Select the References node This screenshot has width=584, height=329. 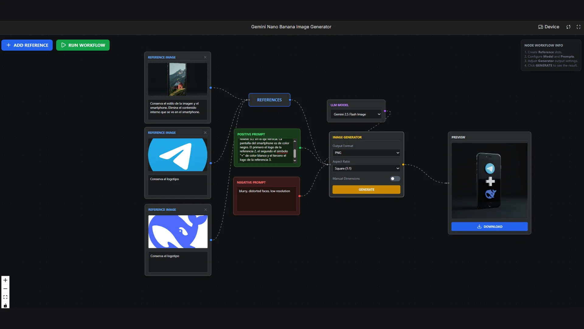click(x=269, y=100)
